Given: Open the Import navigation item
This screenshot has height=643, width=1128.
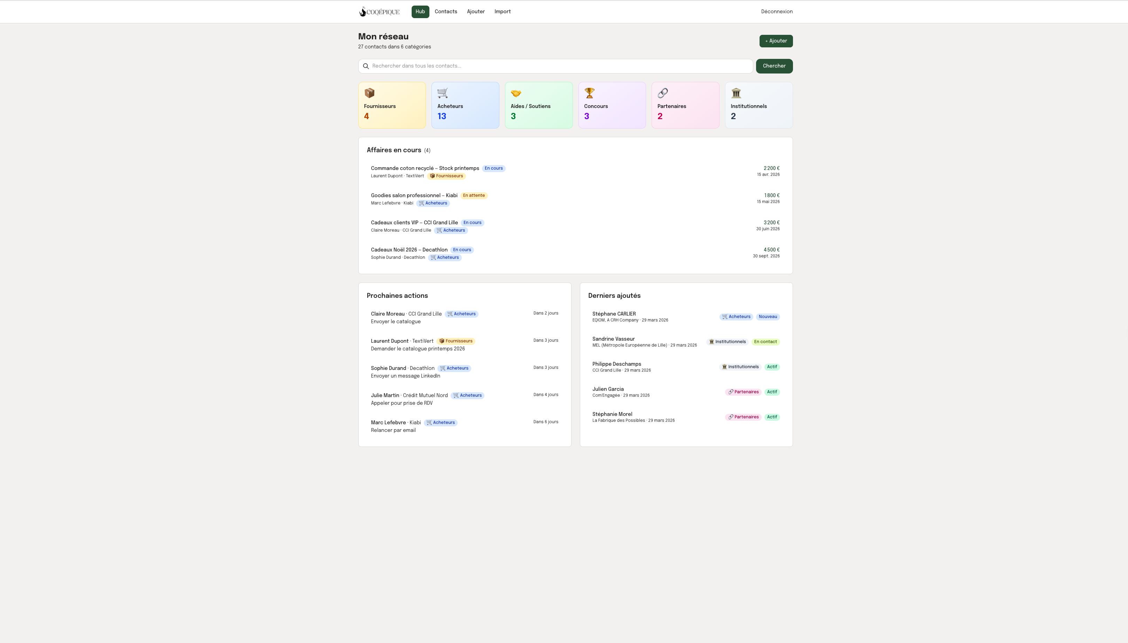Looking at the screenshot, I should point(503,12).
